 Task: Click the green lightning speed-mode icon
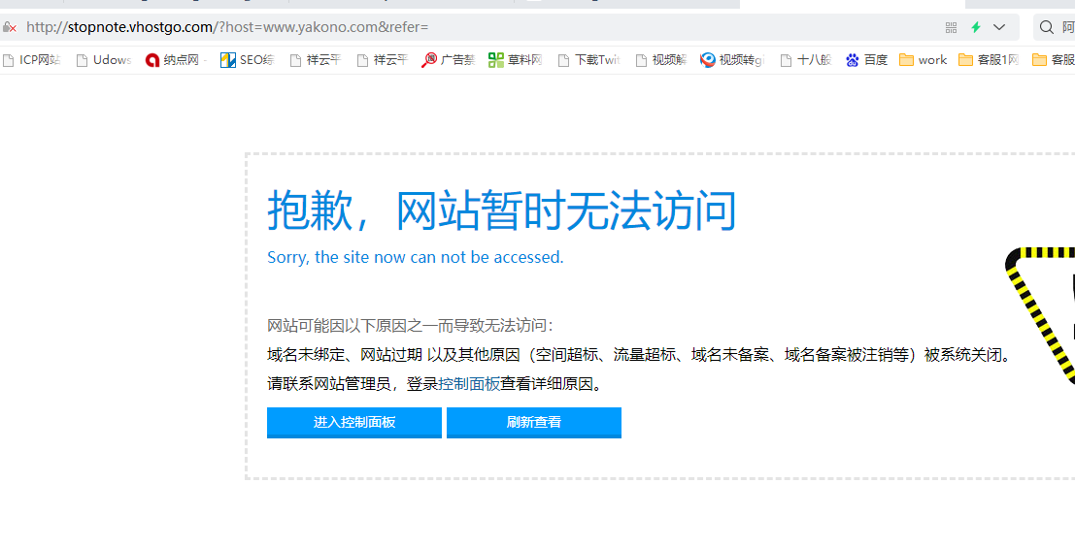tap(976, 27)
